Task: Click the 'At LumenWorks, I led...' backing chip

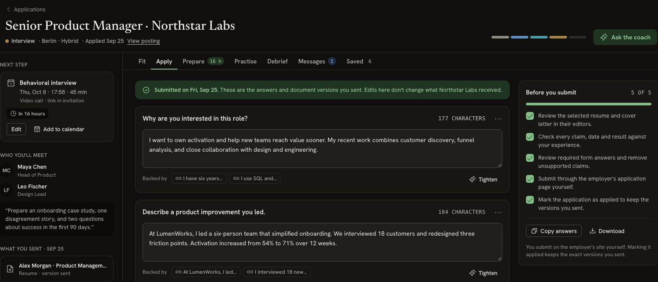Action: point(206,272)
